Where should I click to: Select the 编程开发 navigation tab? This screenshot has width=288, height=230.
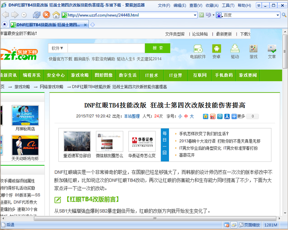(x=31, y=75)
